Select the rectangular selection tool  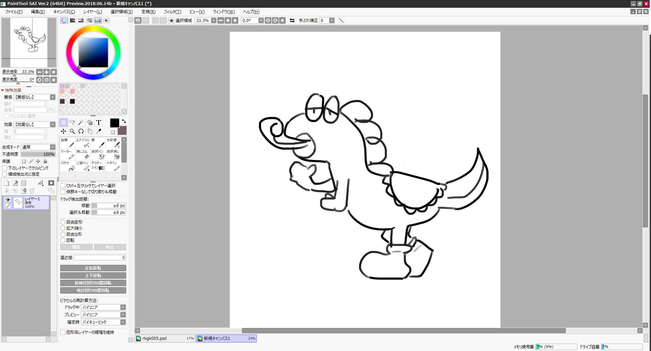point(63,122)
